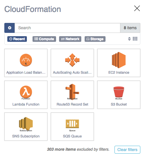Switch to grid view icon

(135, 39)
